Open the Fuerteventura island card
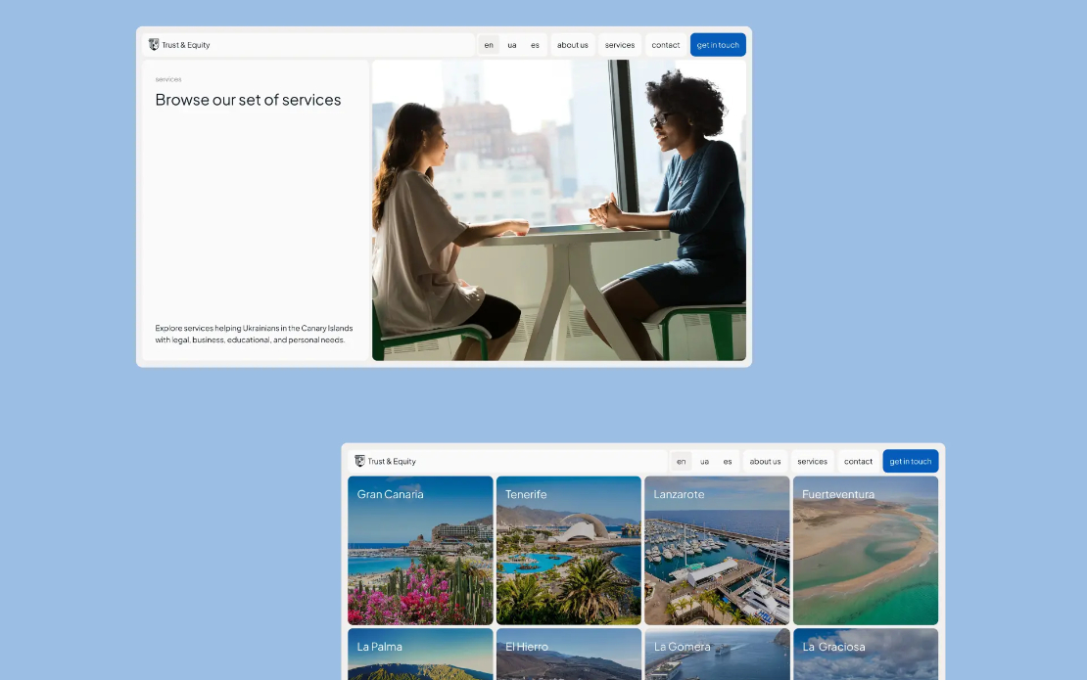Viewport: 1087px width, 680px height. coord(865,551)
